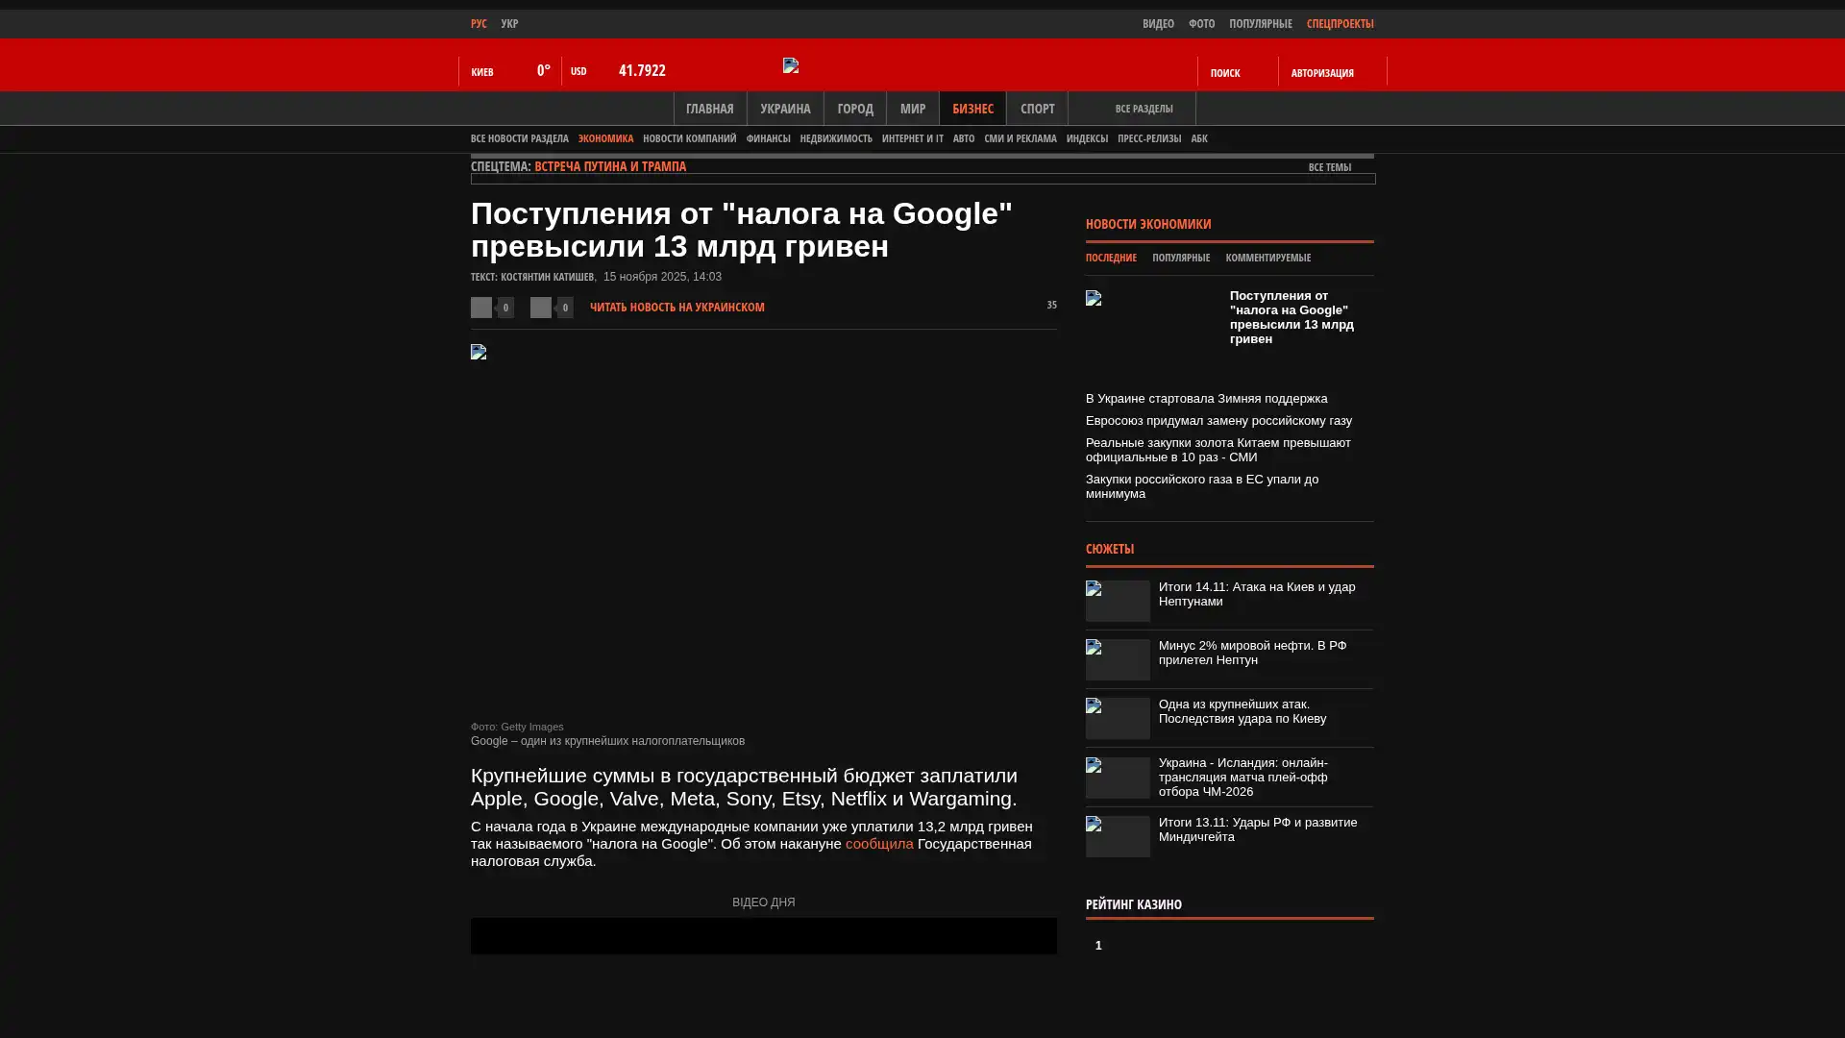Open 'Все темы' topics list
The height and width of the screenshot is (1038, 1845).
point(1329,167)
